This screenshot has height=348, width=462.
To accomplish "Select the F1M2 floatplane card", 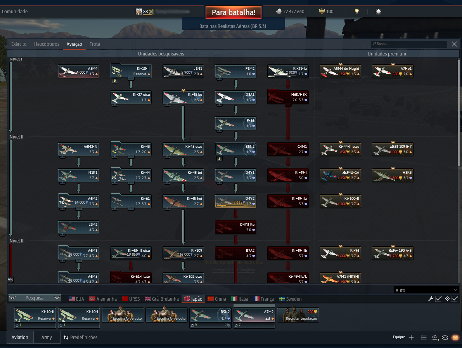I will (x=235, y=71).
